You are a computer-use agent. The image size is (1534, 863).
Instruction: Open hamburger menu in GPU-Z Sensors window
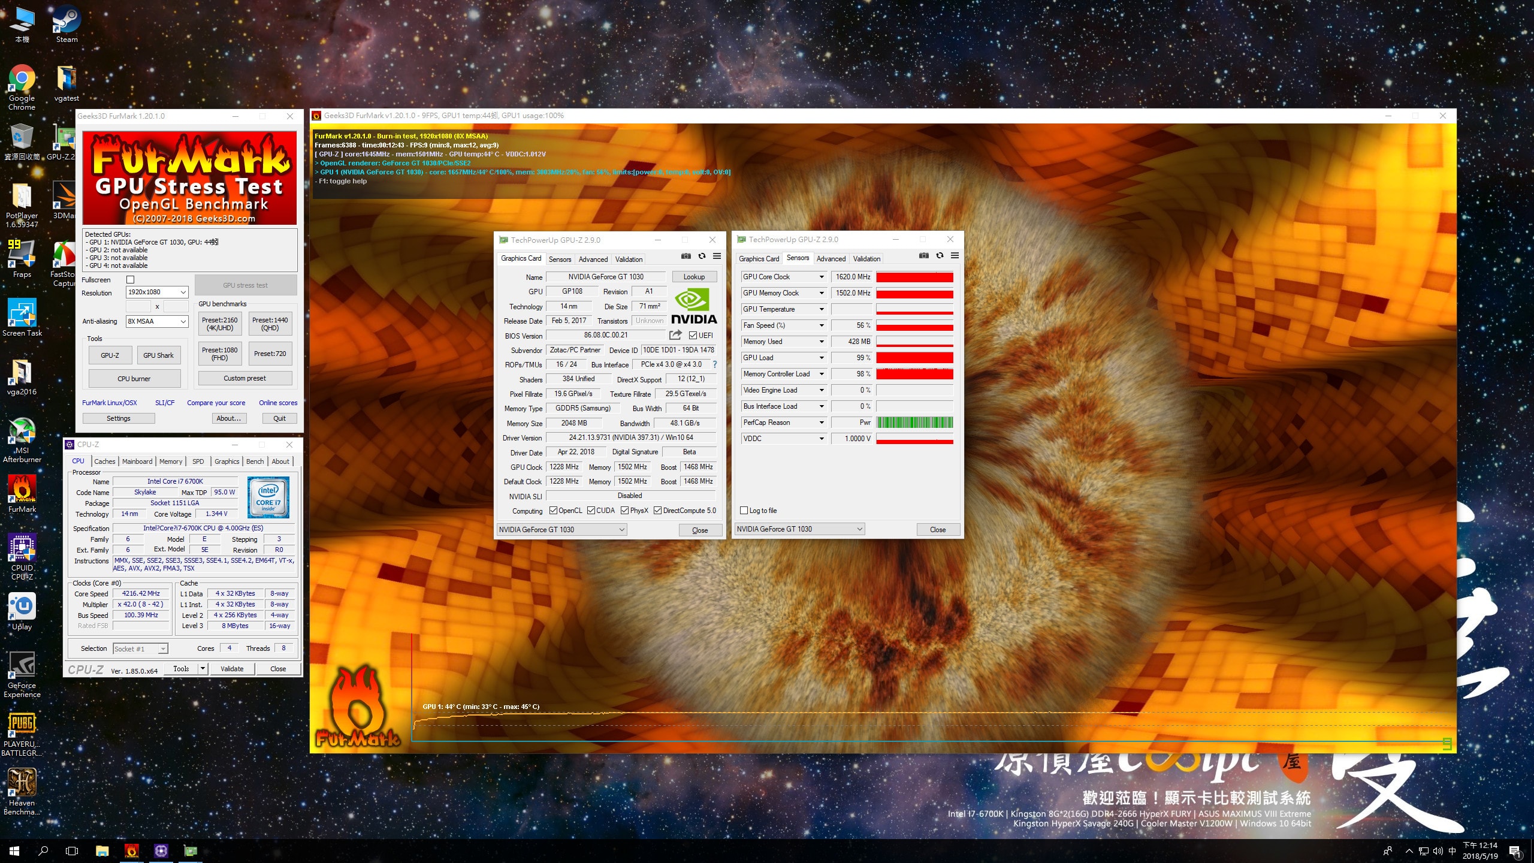click(955, 255)
